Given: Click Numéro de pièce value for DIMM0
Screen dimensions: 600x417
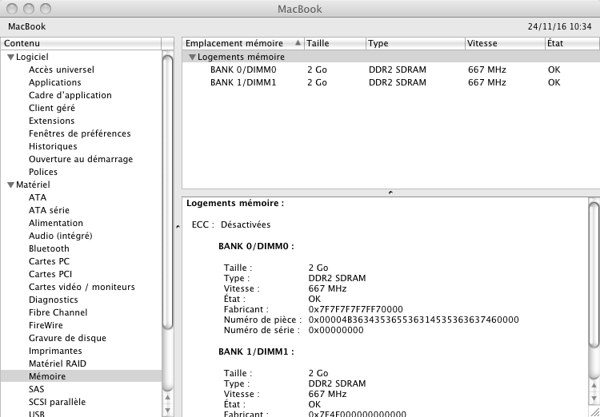Looking at the screenshot, I should [414, 320].
